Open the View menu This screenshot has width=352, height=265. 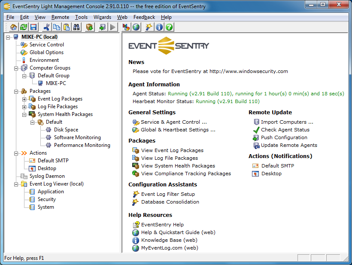point(40,17)
